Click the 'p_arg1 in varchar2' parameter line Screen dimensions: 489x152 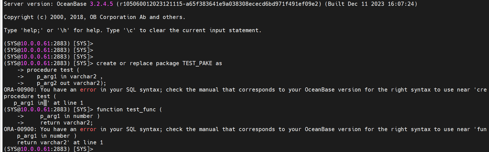pyautogui.click(x=67, y=76)
